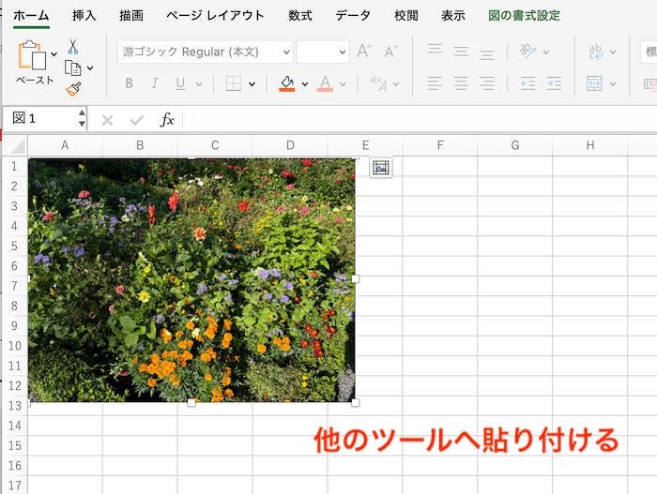Toggle bold formatting
This screenshot has height=494, width=657.
coord(130,83)
